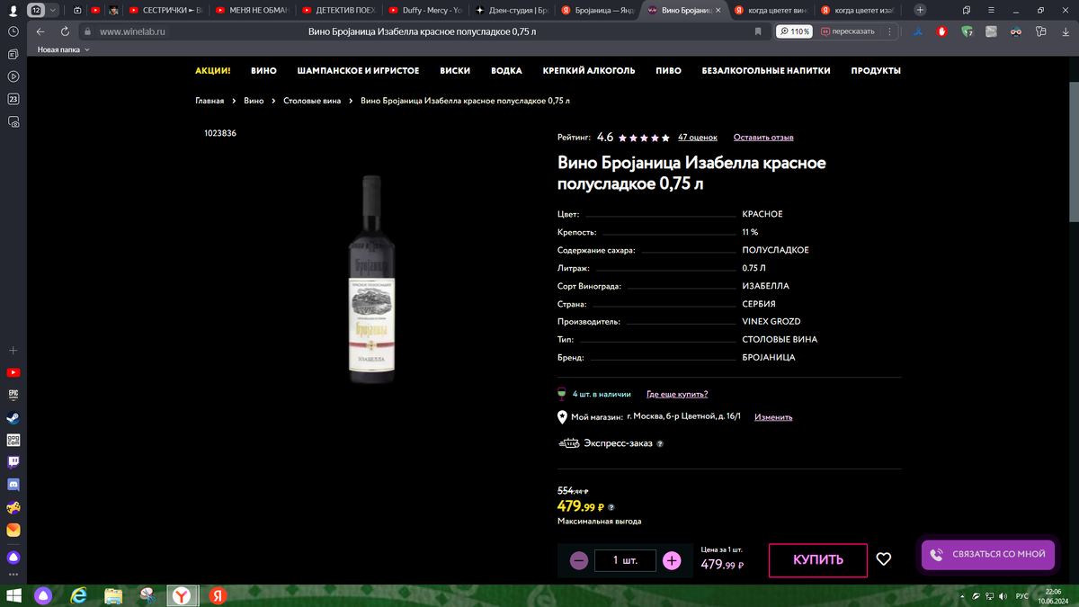The height and width of the screenshot is (607, 1079).
Task: Click the 'РУС' language indicator
Action: 1021,595
